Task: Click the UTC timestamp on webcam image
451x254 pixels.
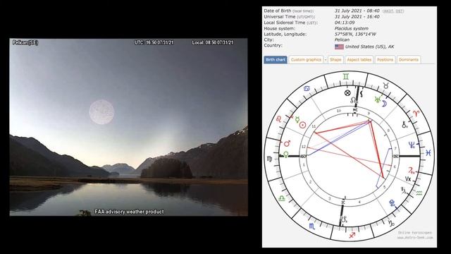Action: click(154, 42)
